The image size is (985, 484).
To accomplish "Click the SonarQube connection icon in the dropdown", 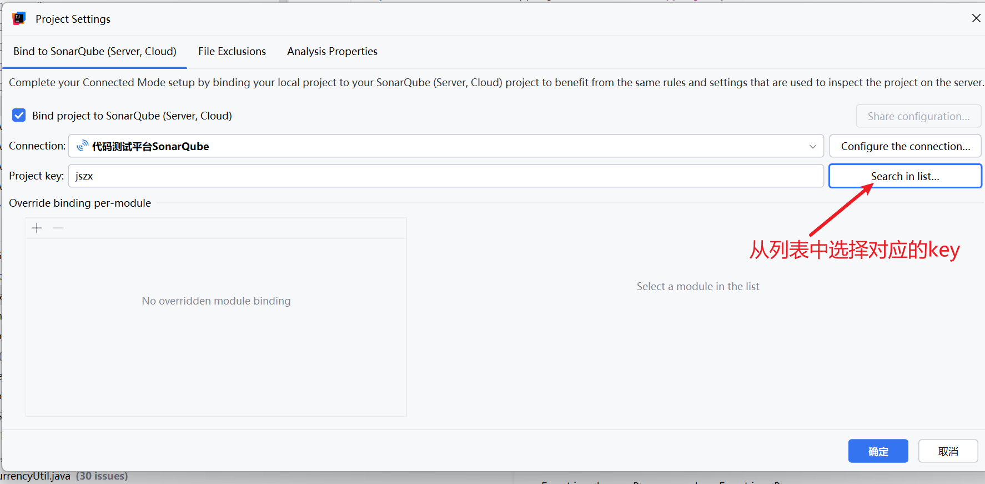I will 82,146.
